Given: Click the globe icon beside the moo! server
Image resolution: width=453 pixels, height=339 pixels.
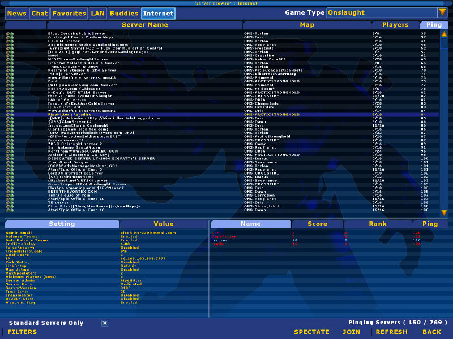Looking at the screenshot, I should click(x=7, y=56).
